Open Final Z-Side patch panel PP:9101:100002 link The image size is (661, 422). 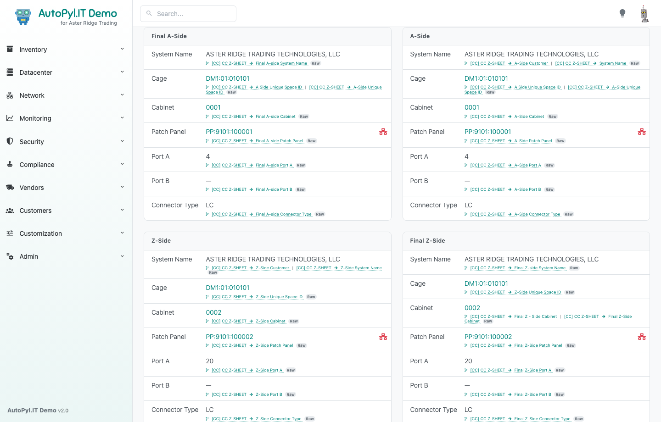tap(488, 337)
